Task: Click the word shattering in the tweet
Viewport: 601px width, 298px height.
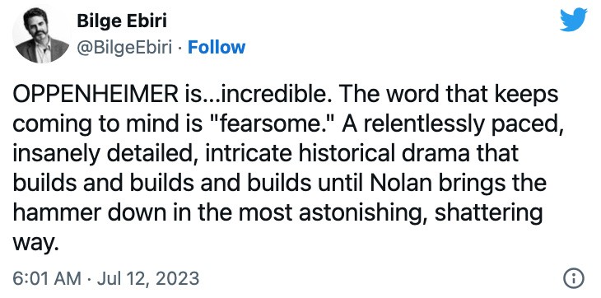Action: 489,213
